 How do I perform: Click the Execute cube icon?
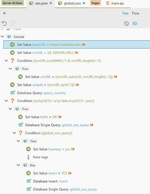click(9, 36)
